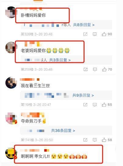123x166 pixels.
Task: Share the floor 1741 comment
Action: pos(85,140)
